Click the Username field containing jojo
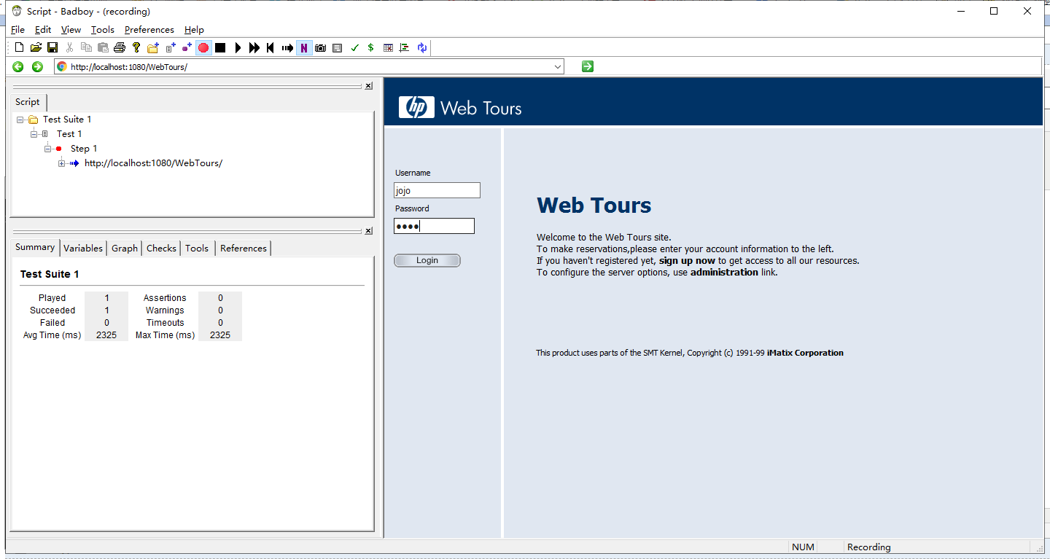The image size is (1050, 559). pyautogui.click(x=437, y=190)
